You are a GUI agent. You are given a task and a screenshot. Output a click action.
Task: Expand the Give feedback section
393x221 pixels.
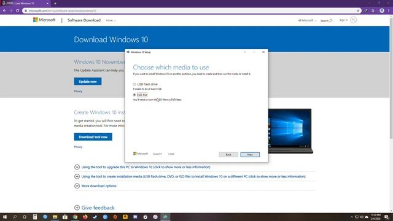(95, 207)
